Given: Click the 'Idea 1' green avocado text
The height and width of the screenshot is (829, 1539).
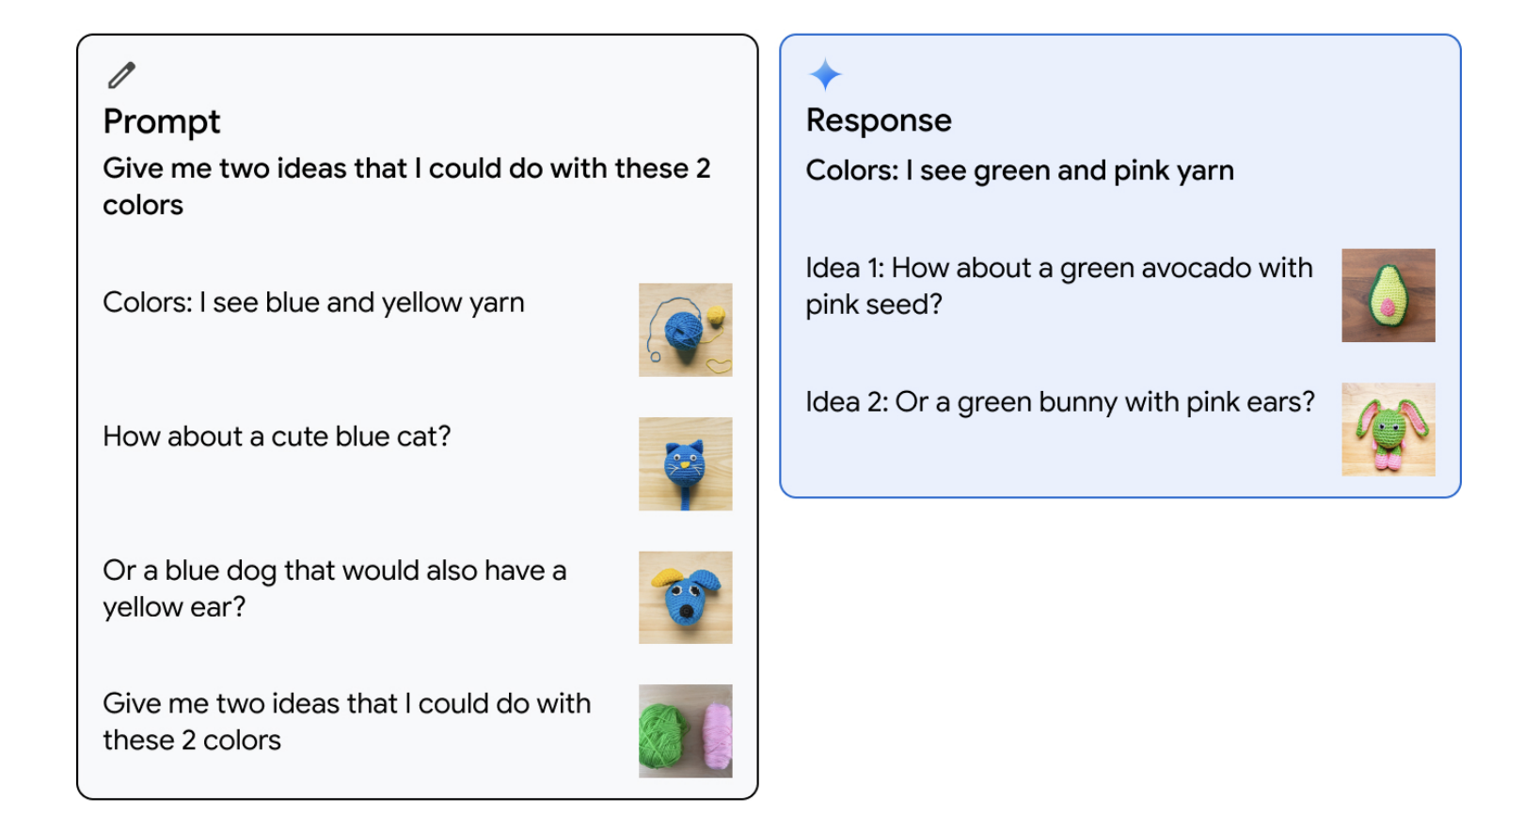Looking at the screenshot, I should click(x=1058, y=286).
